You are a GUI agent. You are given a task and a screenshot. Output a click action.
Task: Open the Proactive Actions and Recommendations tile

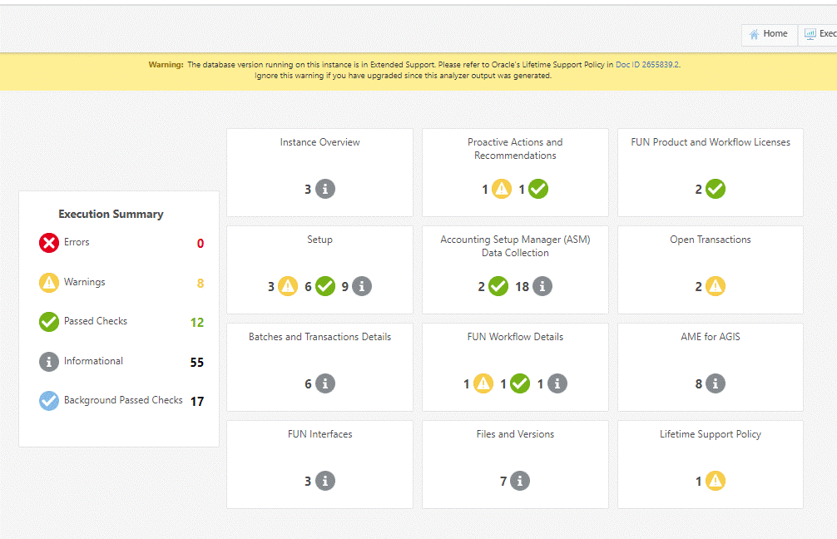515,149
